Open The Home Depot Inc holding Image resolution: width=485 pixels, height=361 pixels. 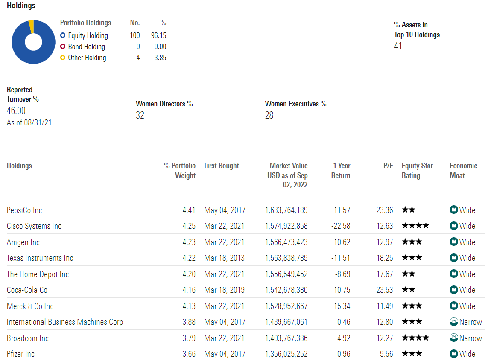coord(38,274)
